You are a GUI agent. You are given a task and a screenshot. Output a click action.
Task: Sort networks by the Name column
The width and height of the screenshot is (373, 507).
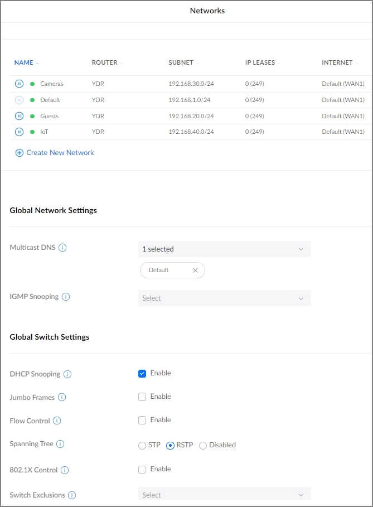tap(24, 62)
